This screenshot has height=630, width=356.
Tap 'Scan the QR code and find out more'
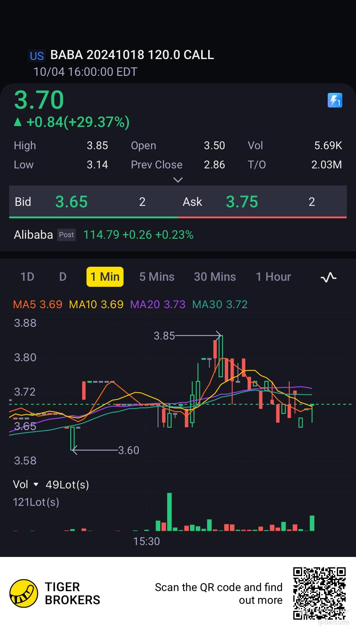click(x=219, y=593)
